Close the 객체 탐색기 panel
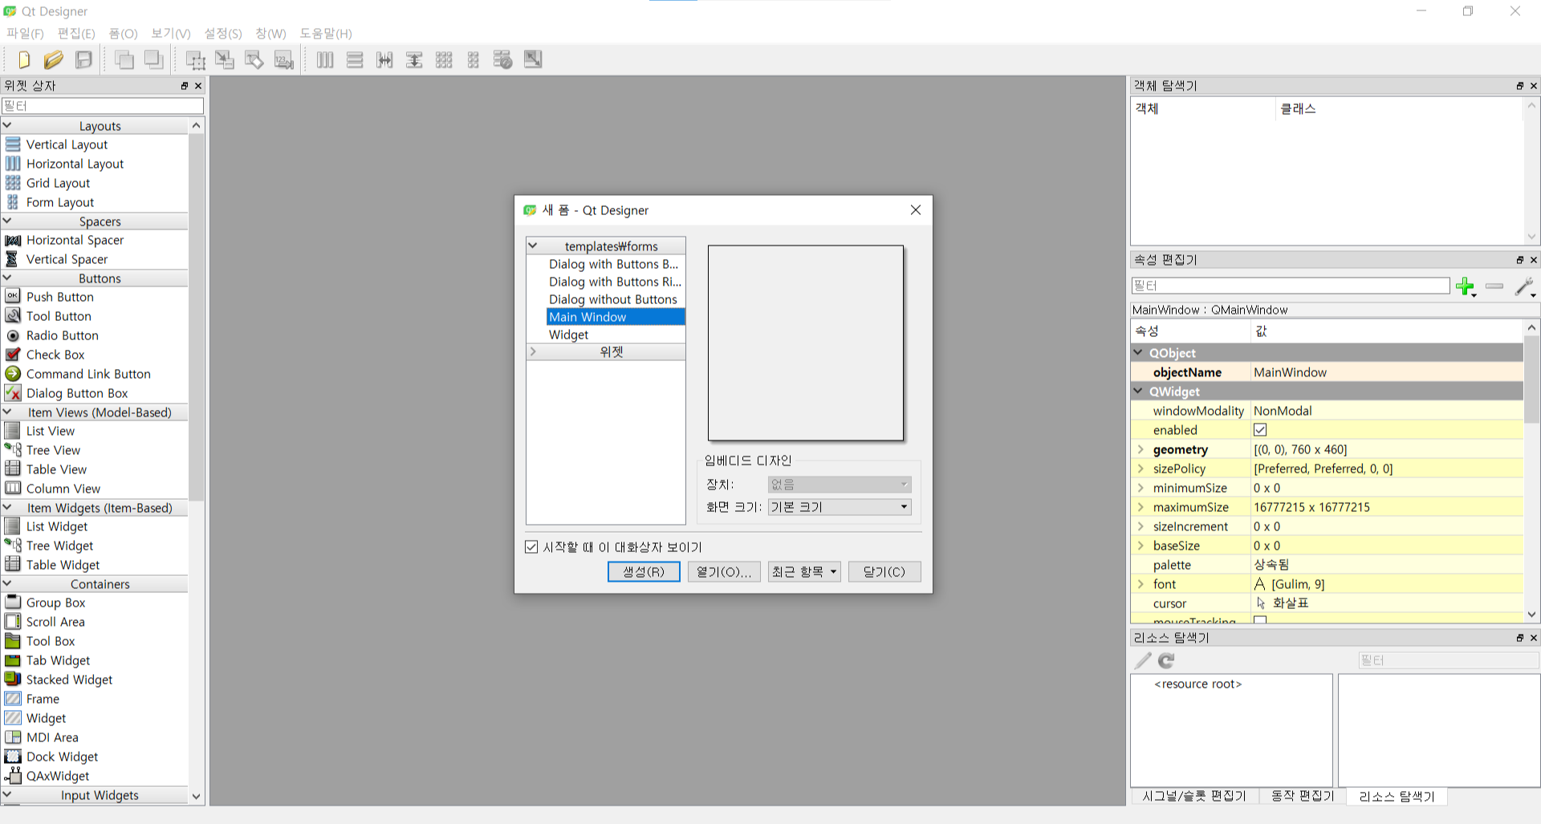The height and width of the screenshot is (824, 1541). (x=1534, y=86)
